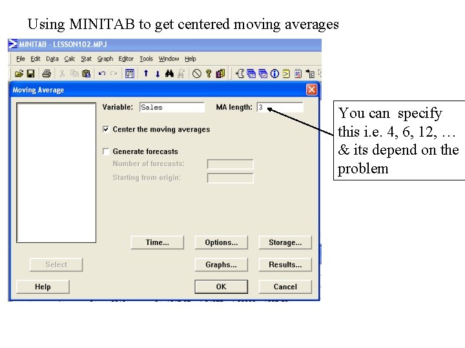Open the File menu
Viewport: 465px width, 348px height.
point(21,59)
